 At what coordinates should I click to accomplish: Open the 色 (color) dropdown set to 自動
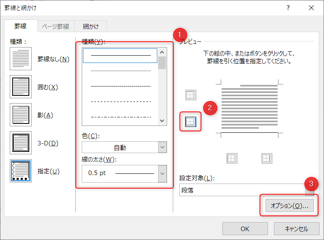[x=124, y=148]
